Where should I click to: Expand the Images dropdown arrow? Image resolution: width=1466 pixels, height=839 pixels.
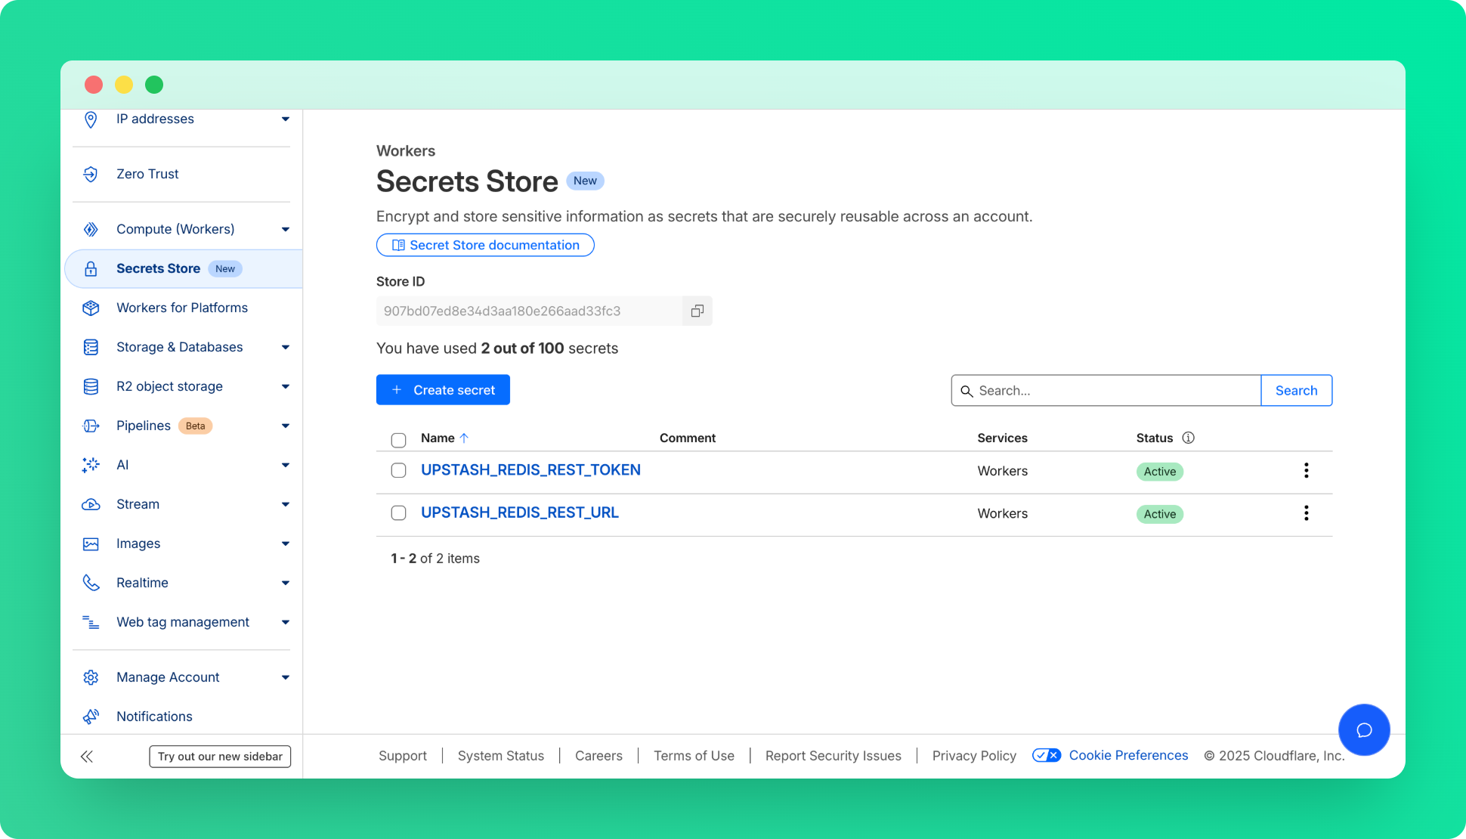[x=286, y=544]
